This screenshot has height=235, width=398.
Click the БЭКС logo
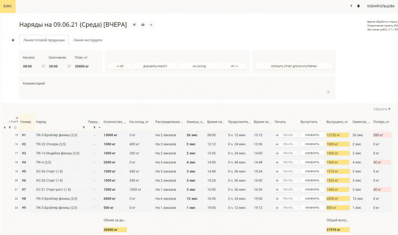8,6
